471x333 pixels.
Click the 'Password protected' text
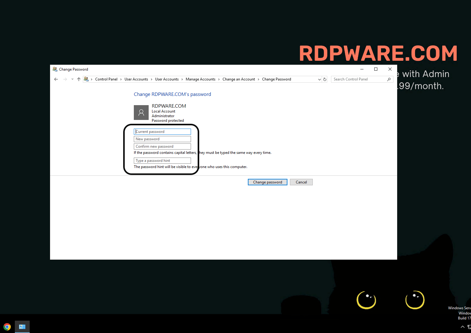click(x=168, y=121)
